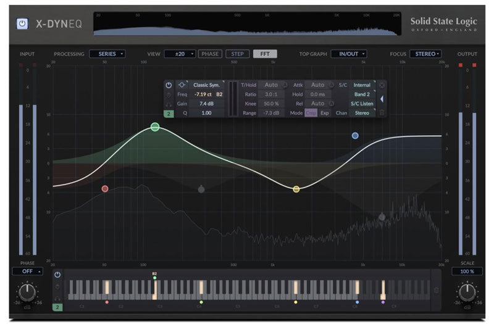Click the SCALE 100 % field
Screen dimensions: 494x324
point(467,272)
